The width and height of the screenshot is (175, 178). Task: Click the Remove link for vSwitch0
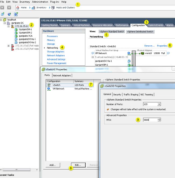coord(149,46)
